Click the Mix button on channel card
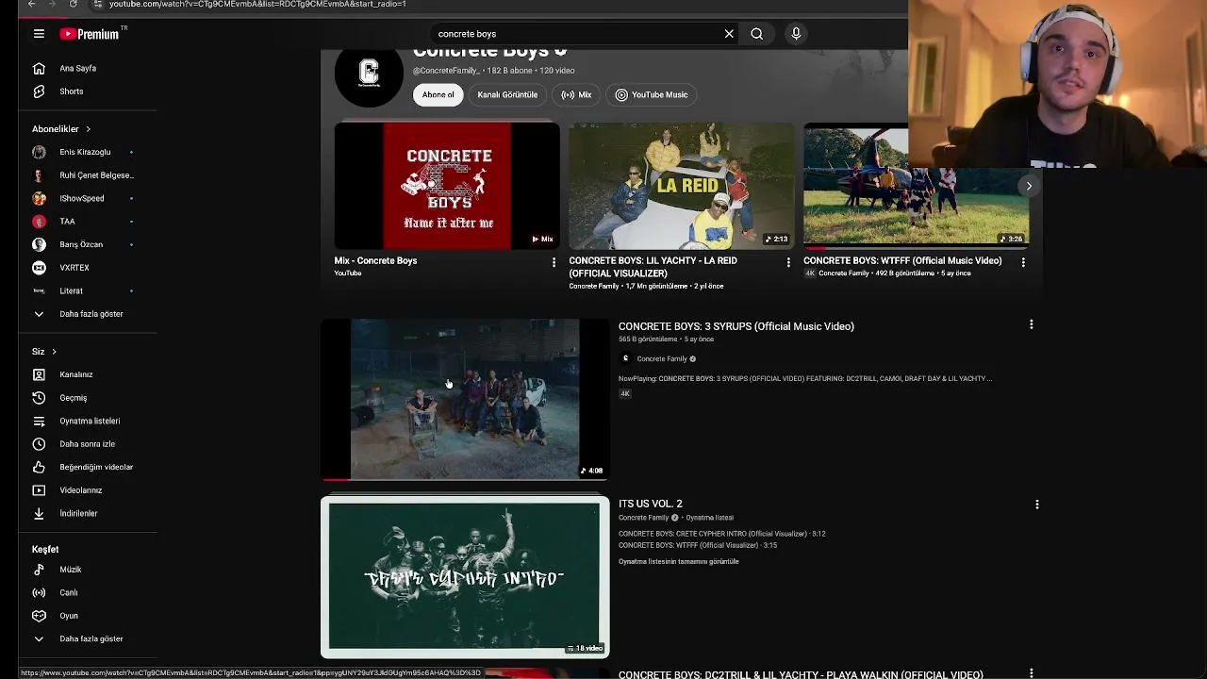 (576, 94)
